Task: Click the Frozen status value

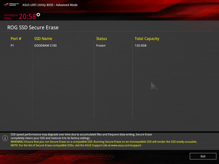Action: point(101,45)
